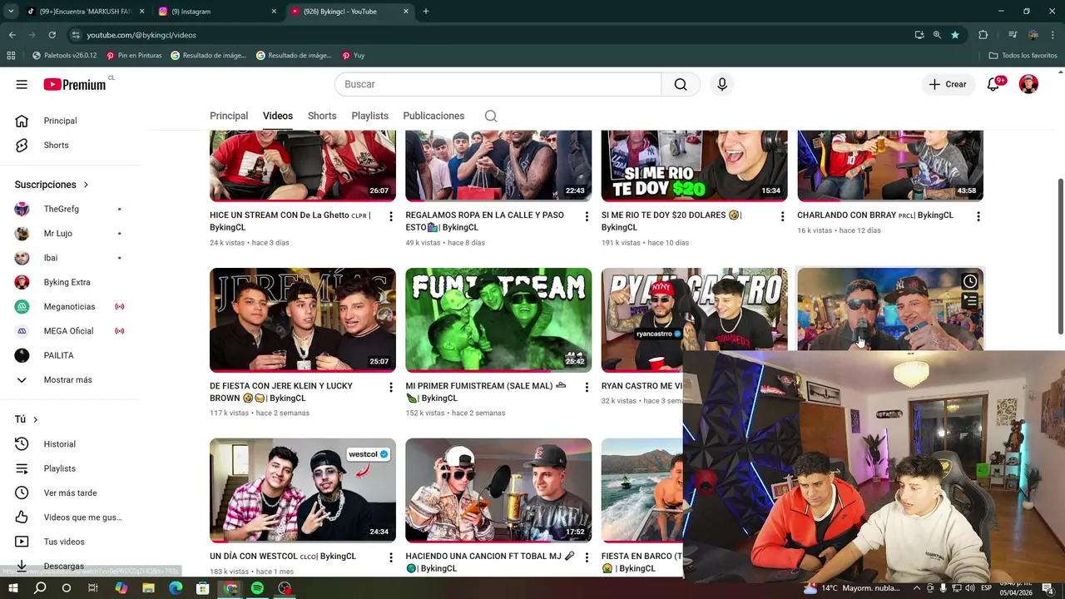The image size is (1065, 599).
Task: Switch to the MARKUSH TikTok browser tab
Action: (x=86, y=11)
